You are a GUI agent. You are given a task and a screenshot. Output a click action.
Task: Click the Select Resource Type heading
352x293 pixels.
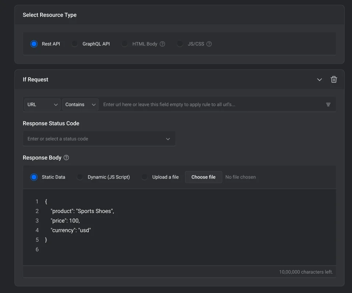click(x=50, y=15)
